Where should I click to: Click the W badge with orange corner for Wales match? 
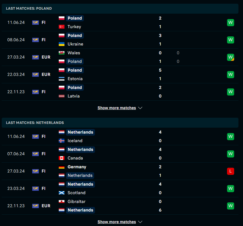pos(230,57)
